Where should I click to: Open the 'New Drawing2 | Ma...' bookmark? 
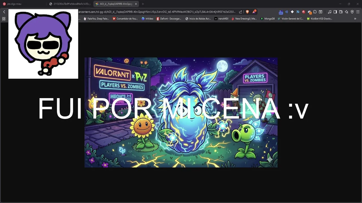click(244, 19)
